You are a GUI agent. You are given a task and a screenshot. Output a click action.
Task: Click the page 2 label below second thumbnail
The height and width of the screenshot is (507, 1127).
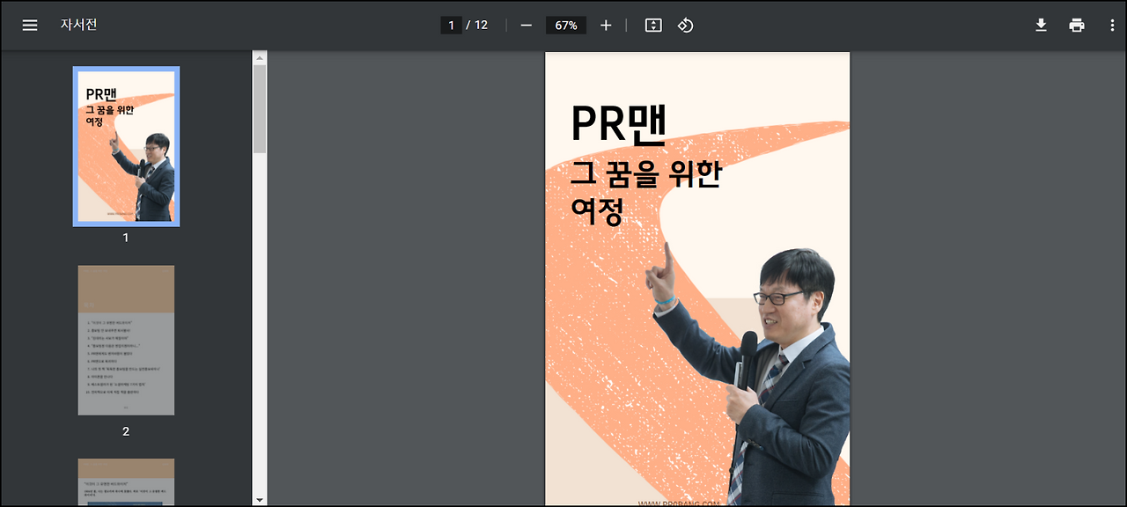pos(125,431)
